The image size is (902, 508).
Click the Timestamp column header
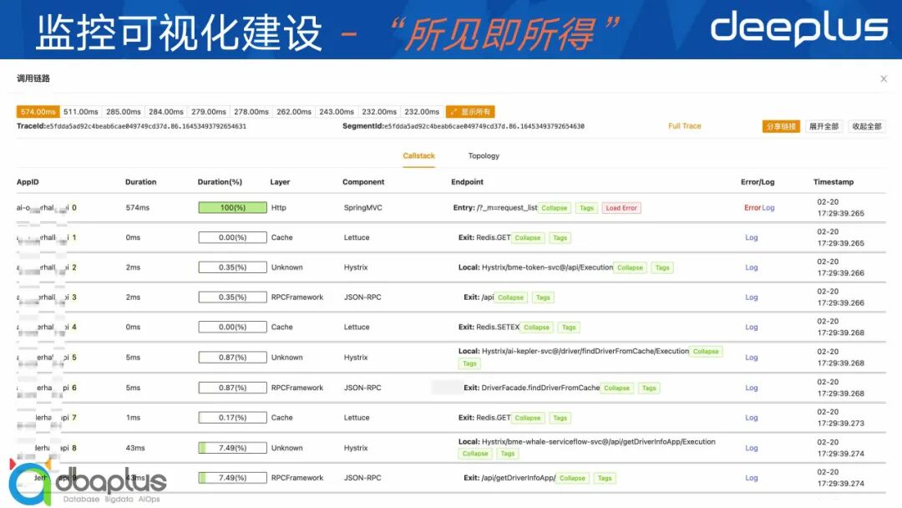click(x=834, y=182)
